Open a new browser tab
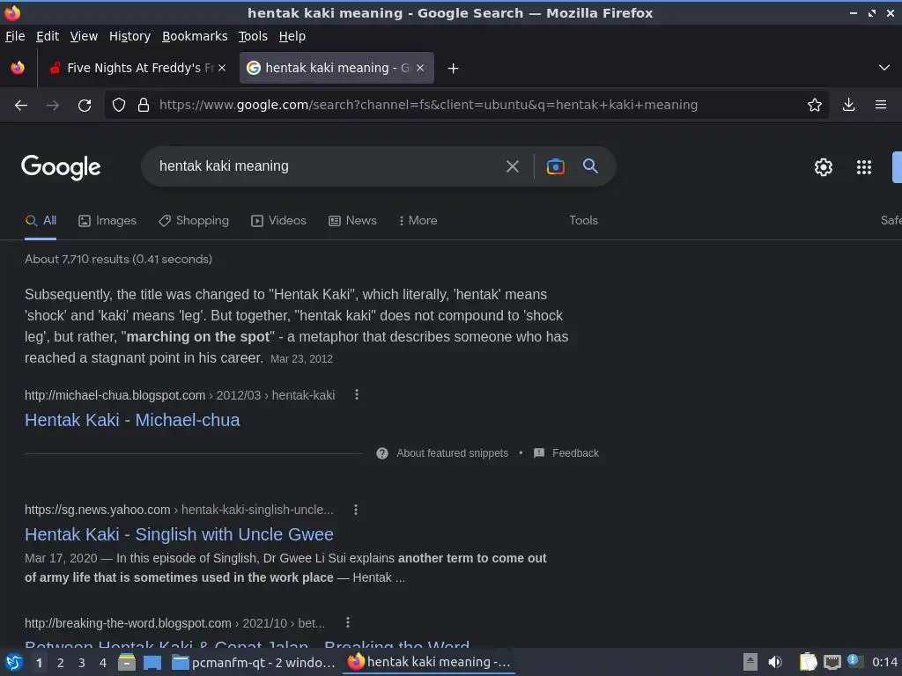This screenshot has height=676, width=902. tap(454, 69)
